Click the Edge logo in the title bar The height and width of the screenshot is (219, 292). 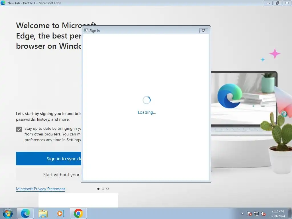point(3,3)
